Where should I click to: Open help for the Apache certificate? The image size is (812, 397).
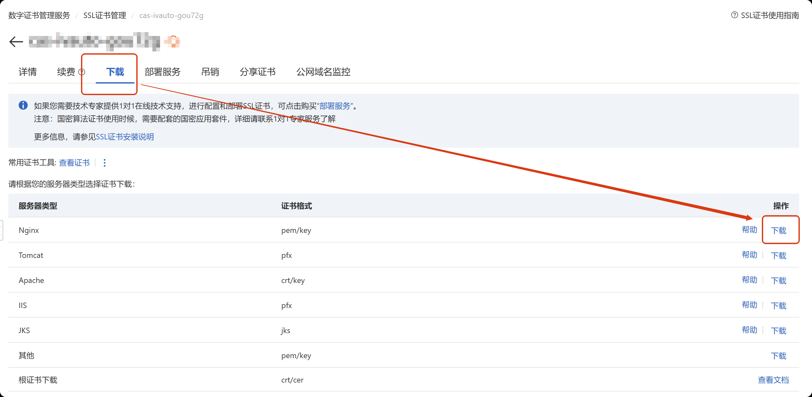tap(749, 280)
